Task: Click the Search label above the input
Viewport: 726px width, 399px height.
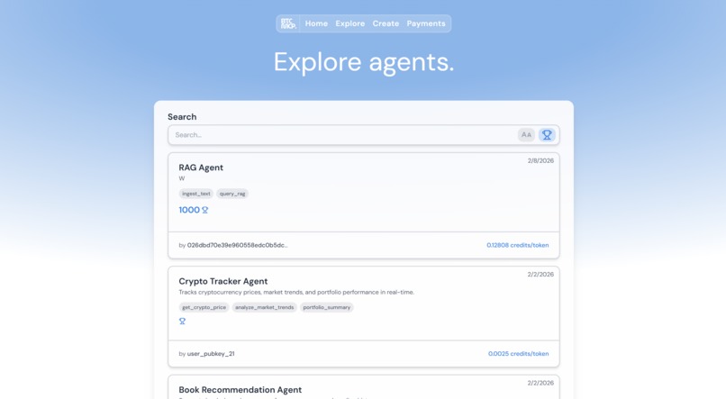Action: (x=182, y=117)
